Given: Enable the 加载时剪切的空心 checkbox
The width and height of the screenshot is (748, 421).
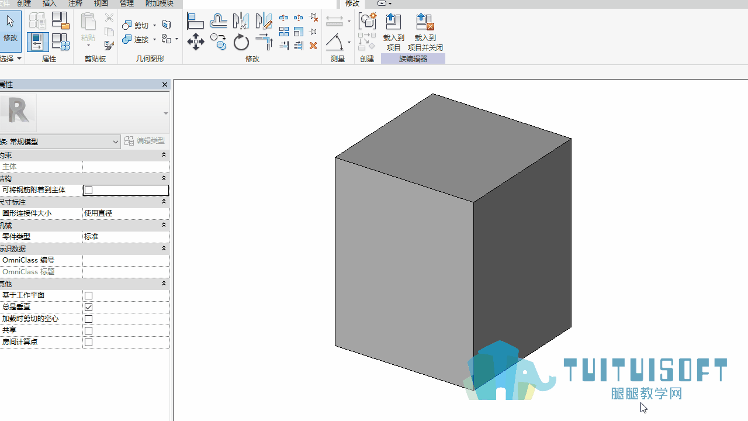Looking at the screenshot, I should [x=89, y=319].
